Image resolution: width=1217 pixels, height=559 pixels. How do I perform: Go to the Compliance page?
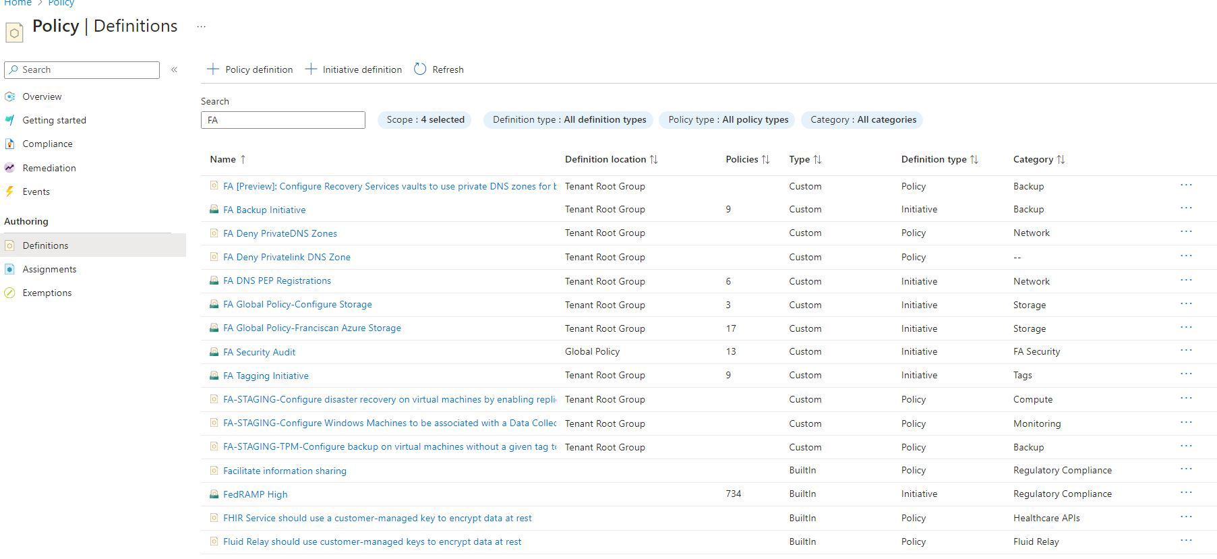point(47,144)
